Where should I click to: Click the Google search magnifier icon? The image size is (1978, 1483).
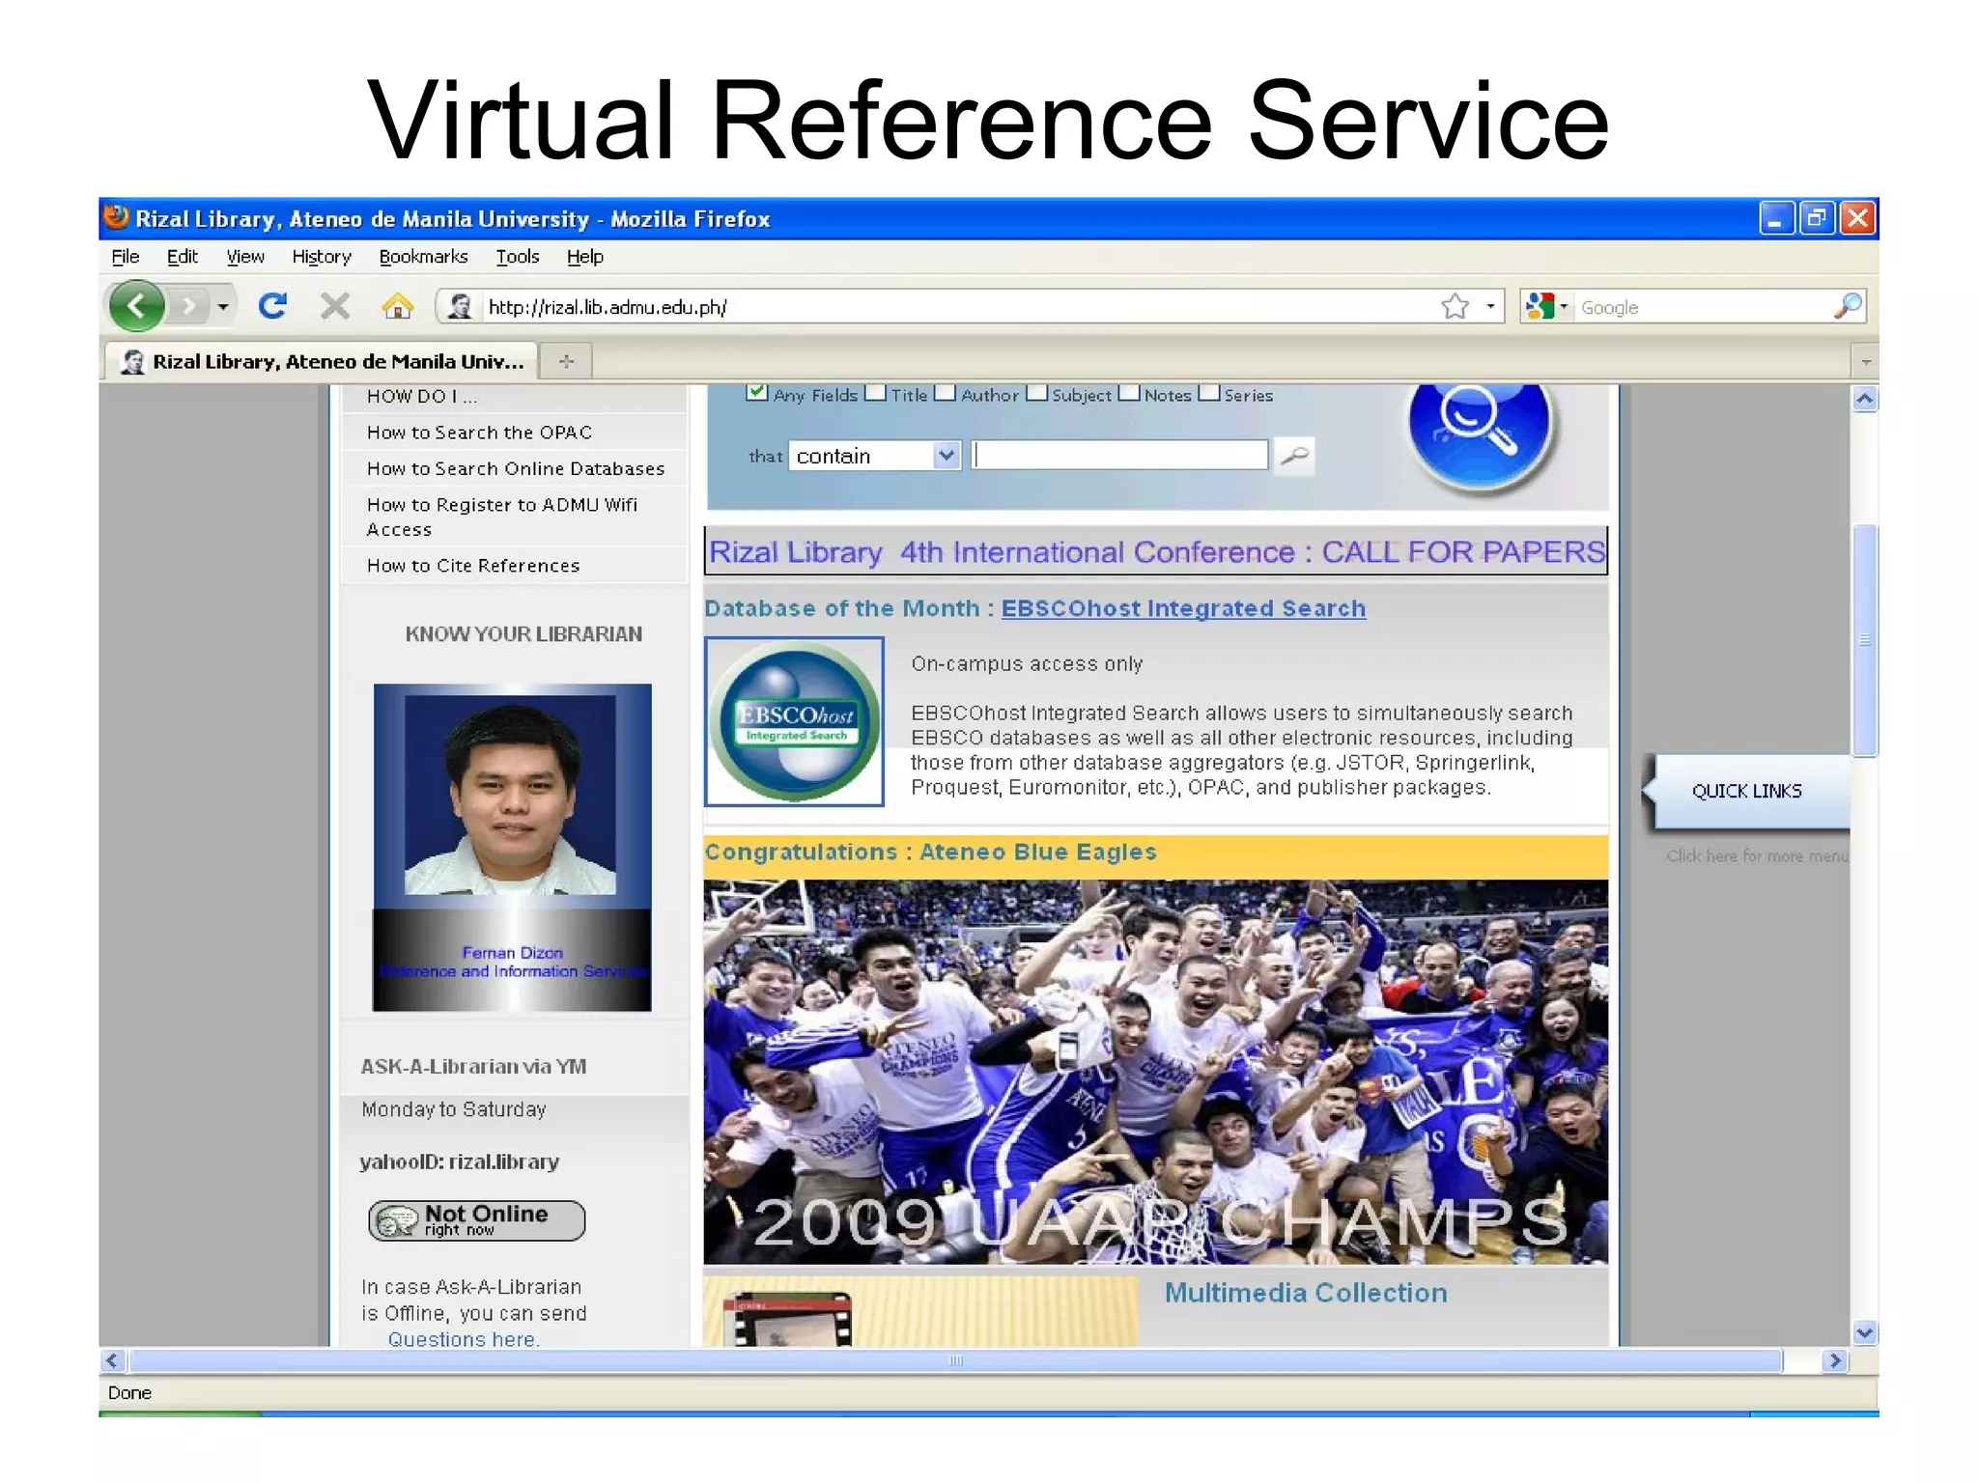point(1848,306)
